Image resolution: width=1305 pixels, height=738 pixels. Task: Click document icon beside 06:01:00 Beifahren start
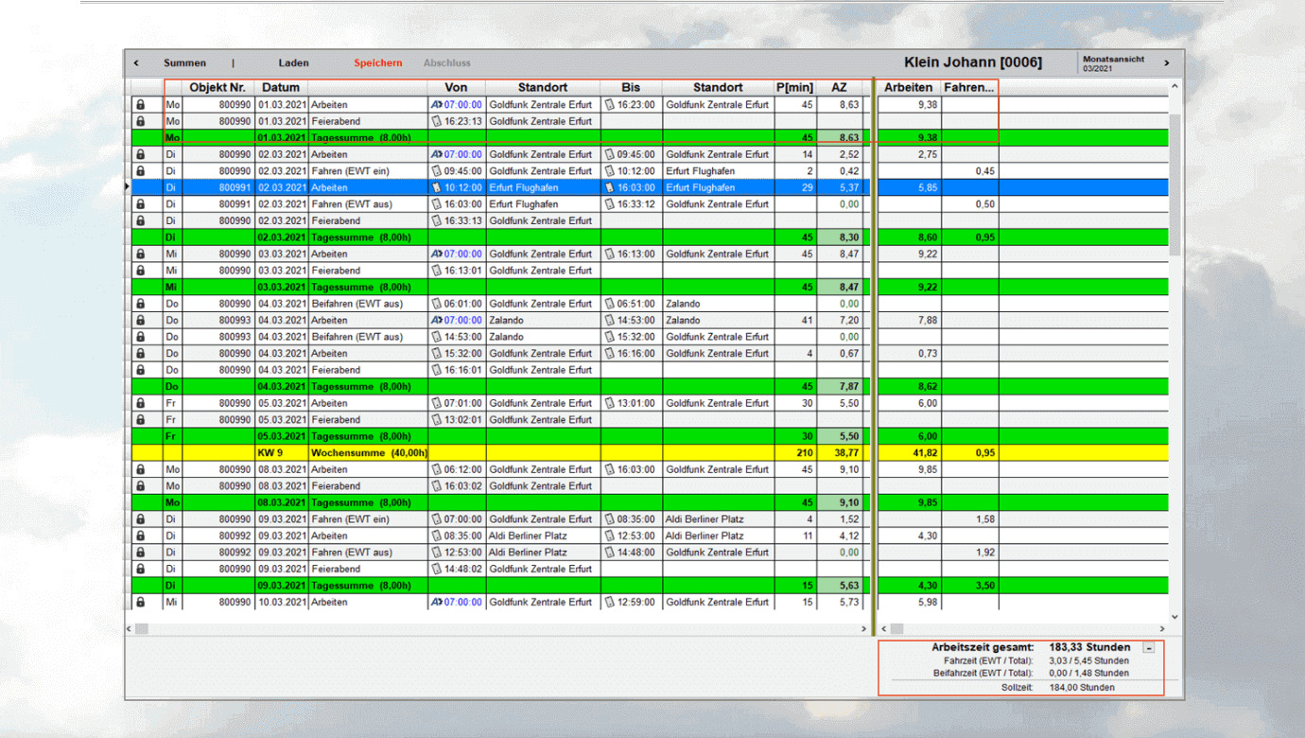coord(436,304)
